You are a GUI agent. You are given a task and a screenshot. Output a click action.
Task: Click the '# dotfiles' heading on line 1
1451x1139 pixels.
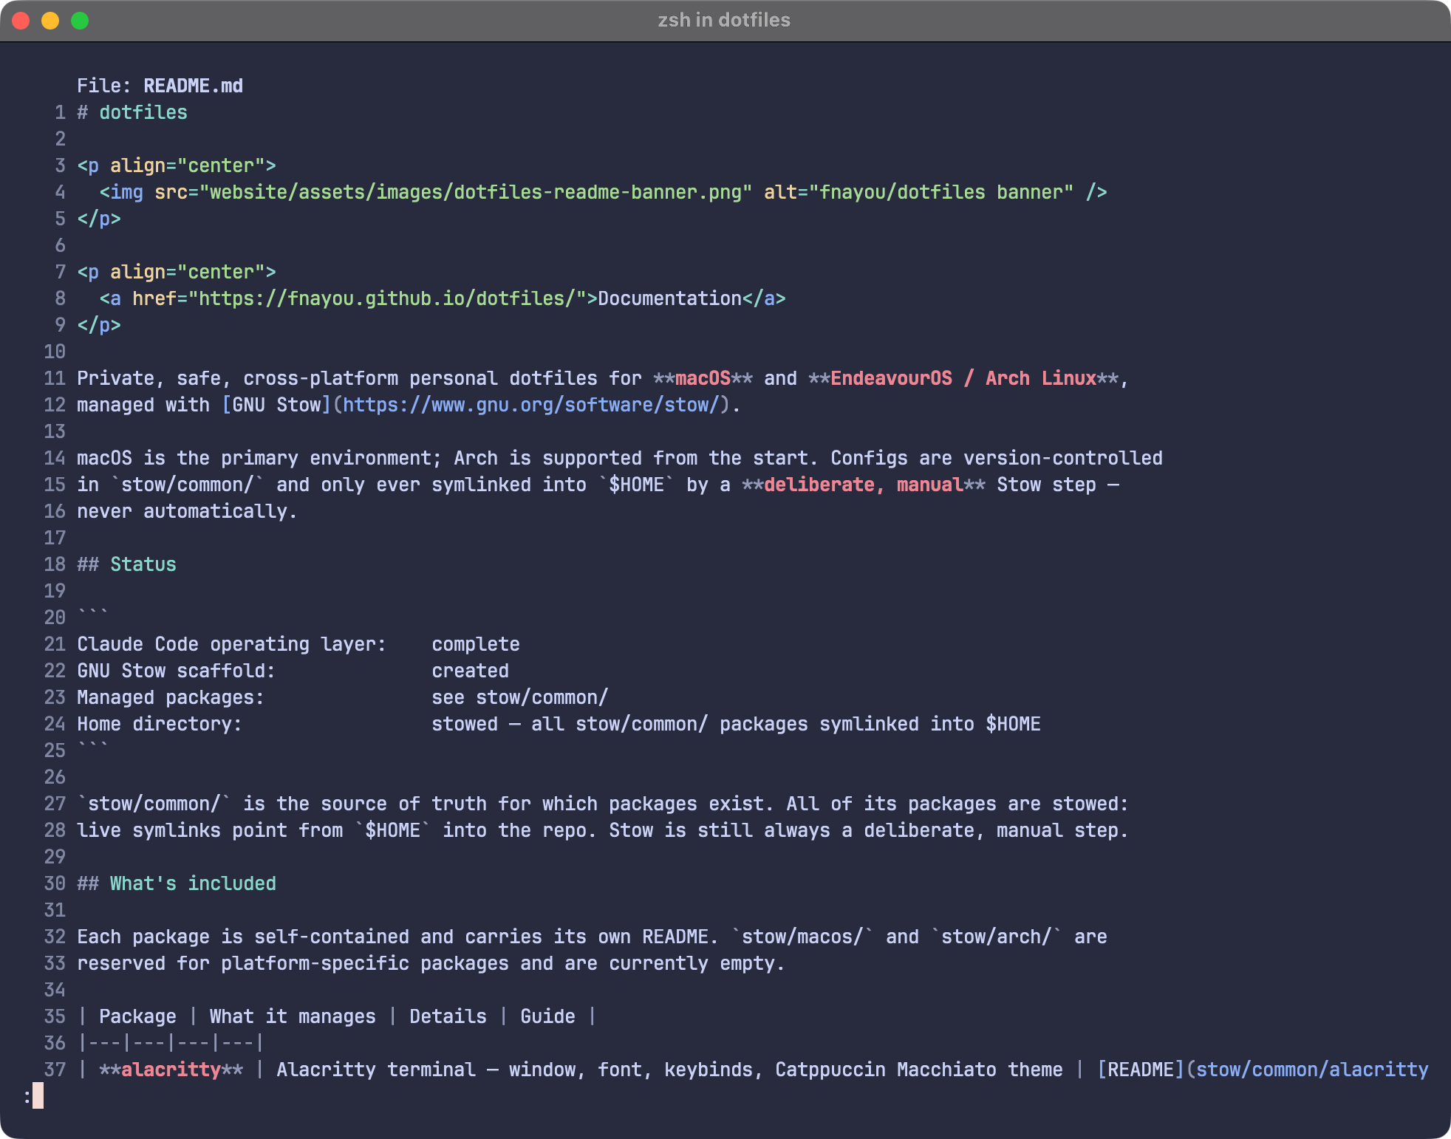(132, 112)
